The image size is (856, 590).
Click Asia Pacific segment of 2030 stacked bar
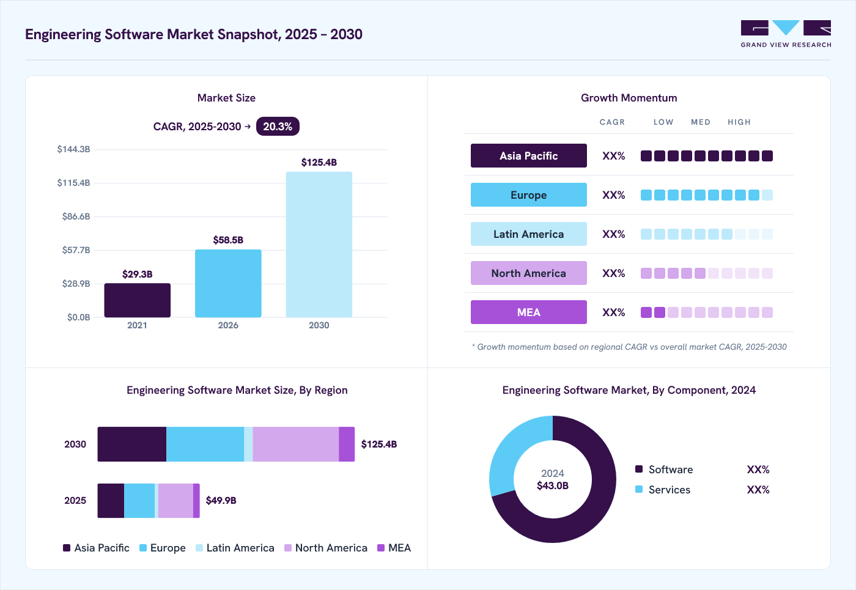(x=132, y=444)
